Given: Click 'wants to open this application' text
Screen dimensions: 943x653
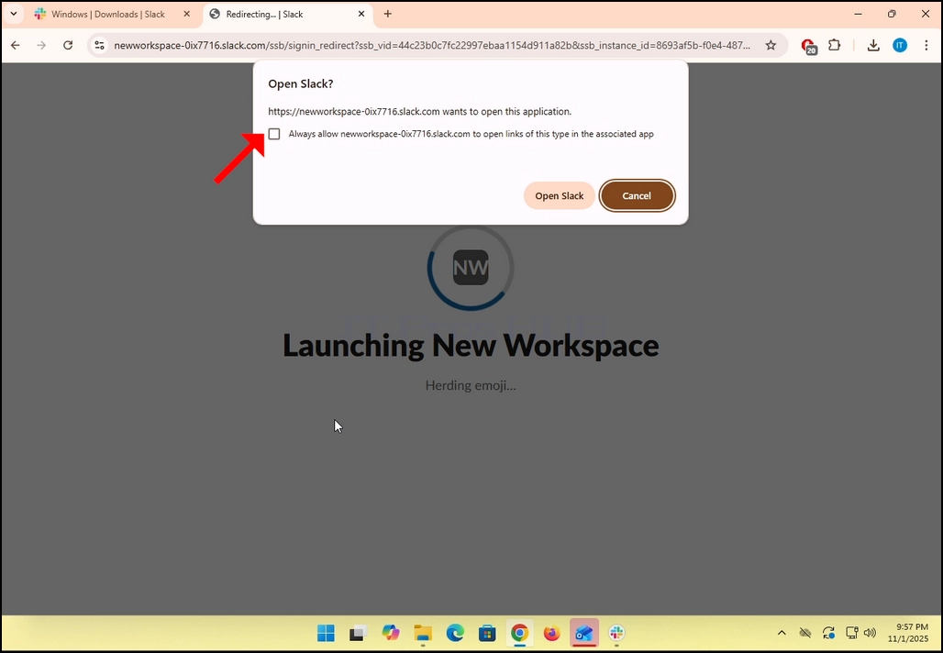Looking at the screenshot, I should click(x=507, y=111).
